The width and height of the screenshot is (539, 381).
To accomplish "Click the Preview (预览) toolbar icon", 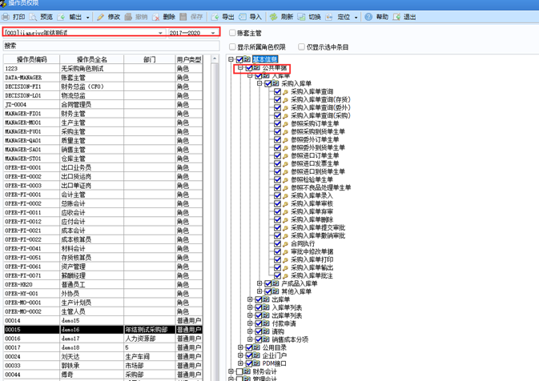I will (33, 17).
